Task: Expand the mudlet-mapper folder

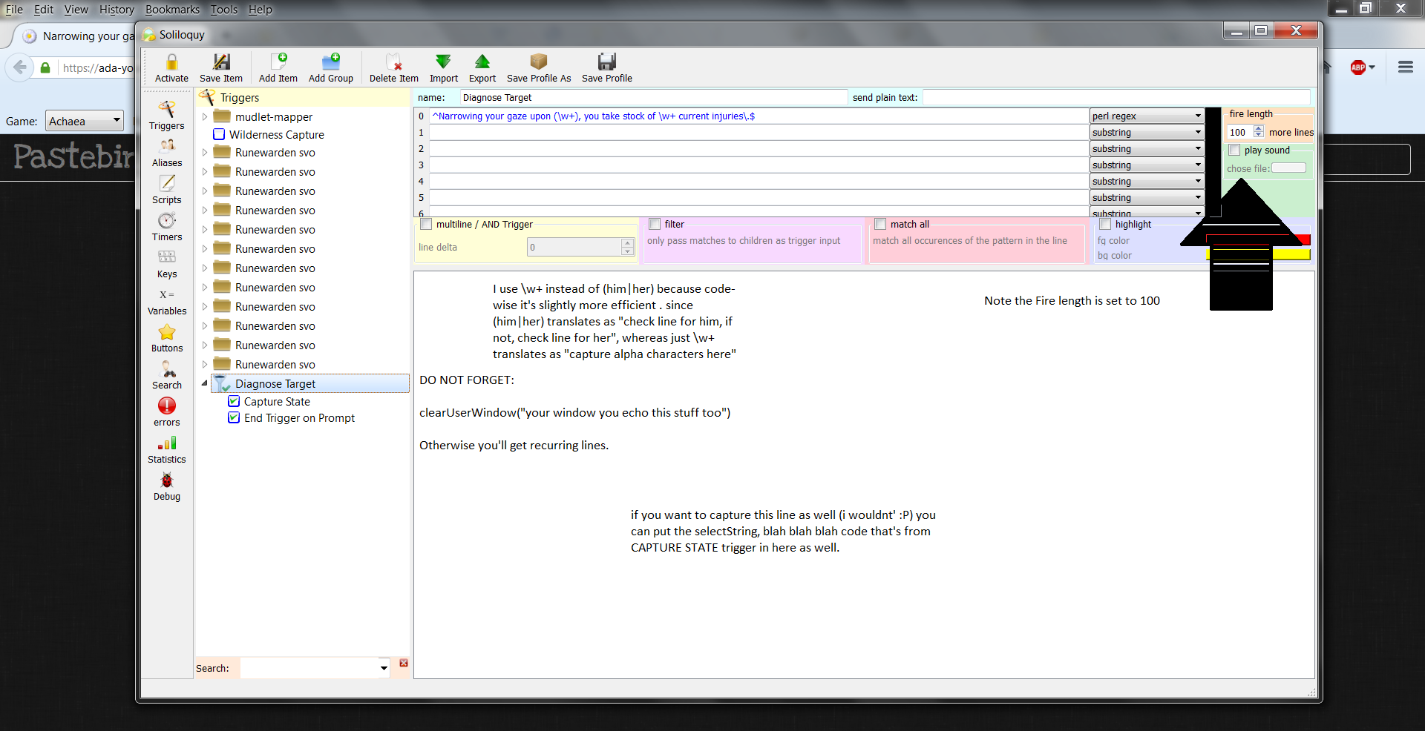Action: (205, 116)
